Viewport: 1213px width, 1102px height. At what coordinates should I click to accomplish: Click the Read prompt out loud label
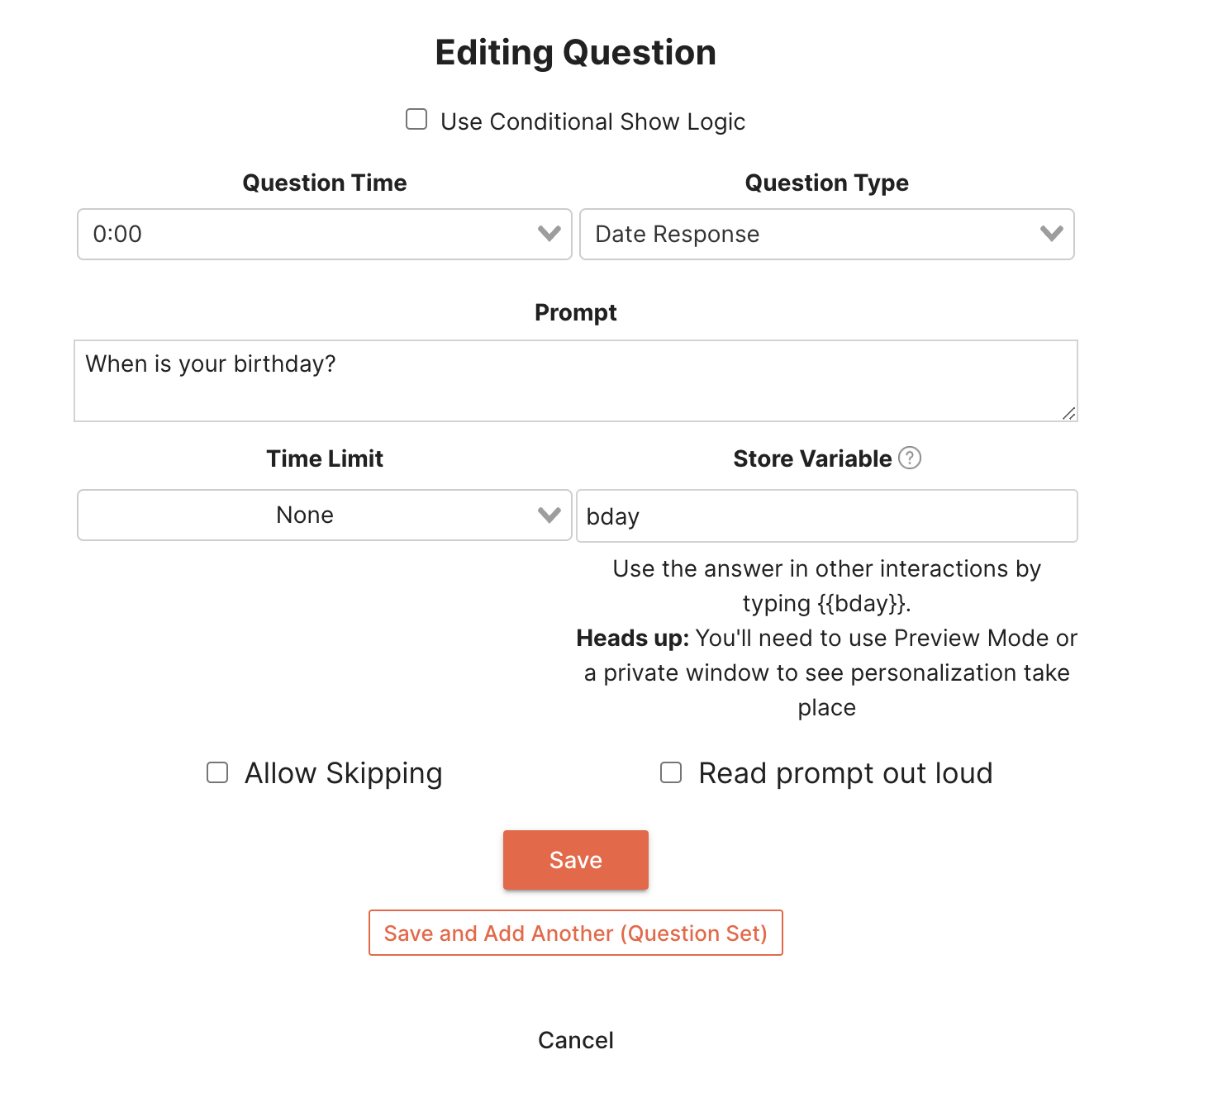point(845,773)
